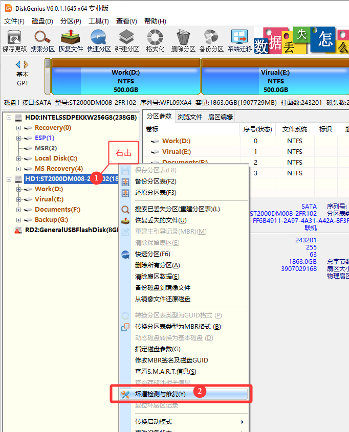
Task: Click the Virual(E:) drive icon in table
Action: (x=155, y=152)
